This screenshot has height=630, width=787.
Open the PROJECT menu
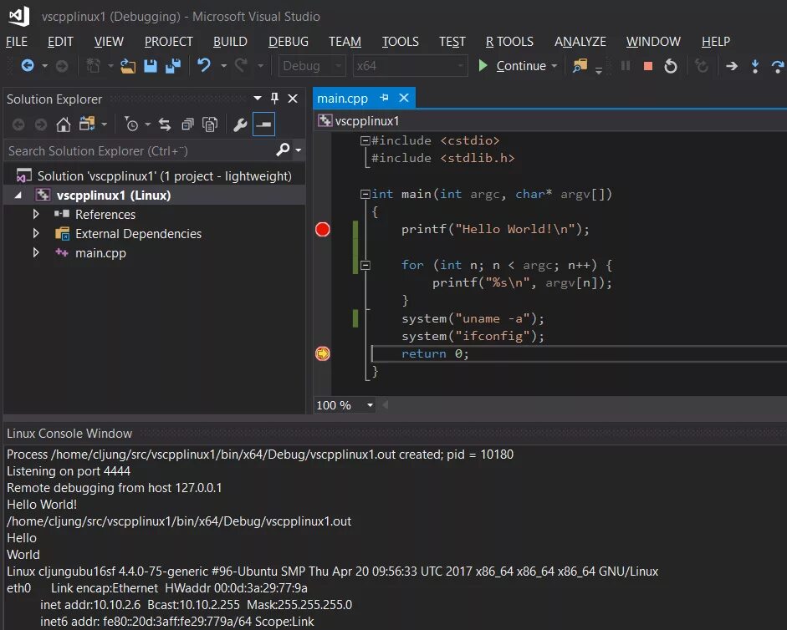point(169,42)
